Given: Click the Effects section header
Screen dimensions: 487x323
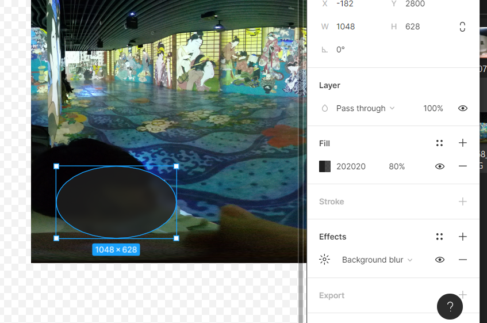Looking at the screenshot, I should (x=332, y=237).
